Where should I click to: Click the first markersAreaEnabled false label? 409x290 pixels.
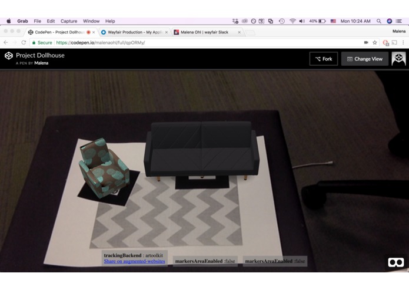[205, 261]
